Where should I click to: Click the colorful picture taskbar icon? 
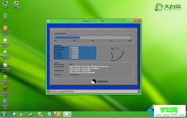(x=40, y=114)
